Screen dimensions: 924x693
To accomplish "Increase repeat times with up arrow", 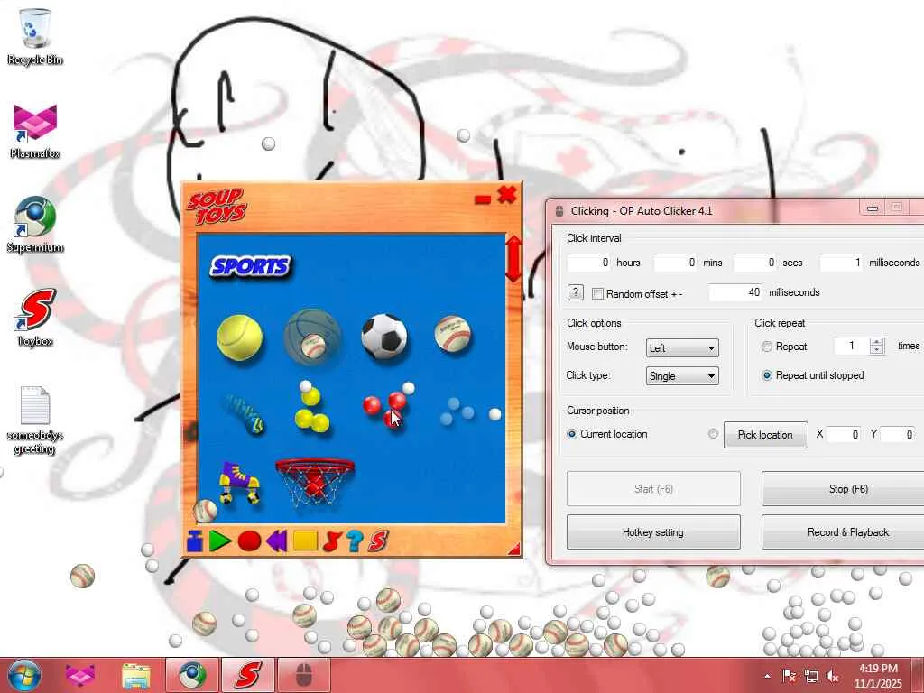I will [x=877, y=342].
